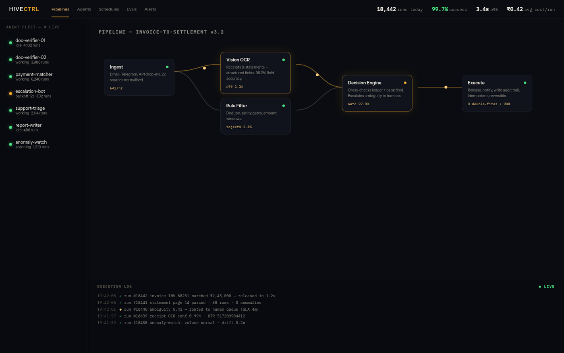Viewport: 564px width, 353px height.
Task: Open the Schedules tab
Action: click(109, 9)
